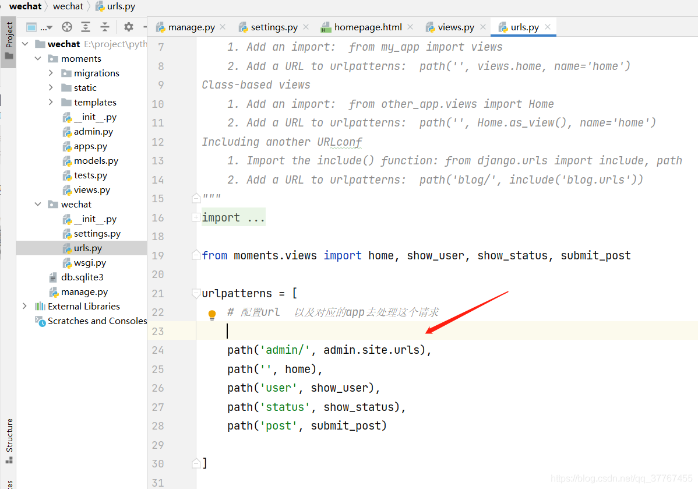This screenshot has height=489, width=698.
Task: Close the homepage.html tab
Action: (x=410, y=27)
